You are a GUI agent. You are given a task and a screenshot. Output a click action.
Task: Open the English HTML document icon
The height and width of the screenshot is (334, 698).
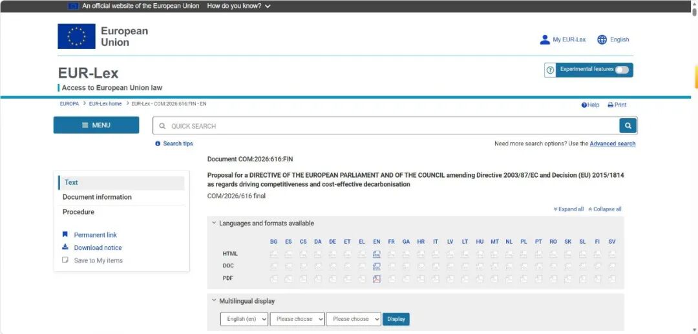click(x=377, y=254)
